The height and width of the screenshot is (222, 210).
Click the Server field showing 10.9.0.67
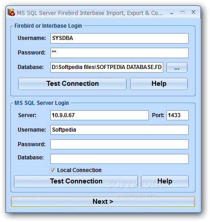tap(99, 115)
